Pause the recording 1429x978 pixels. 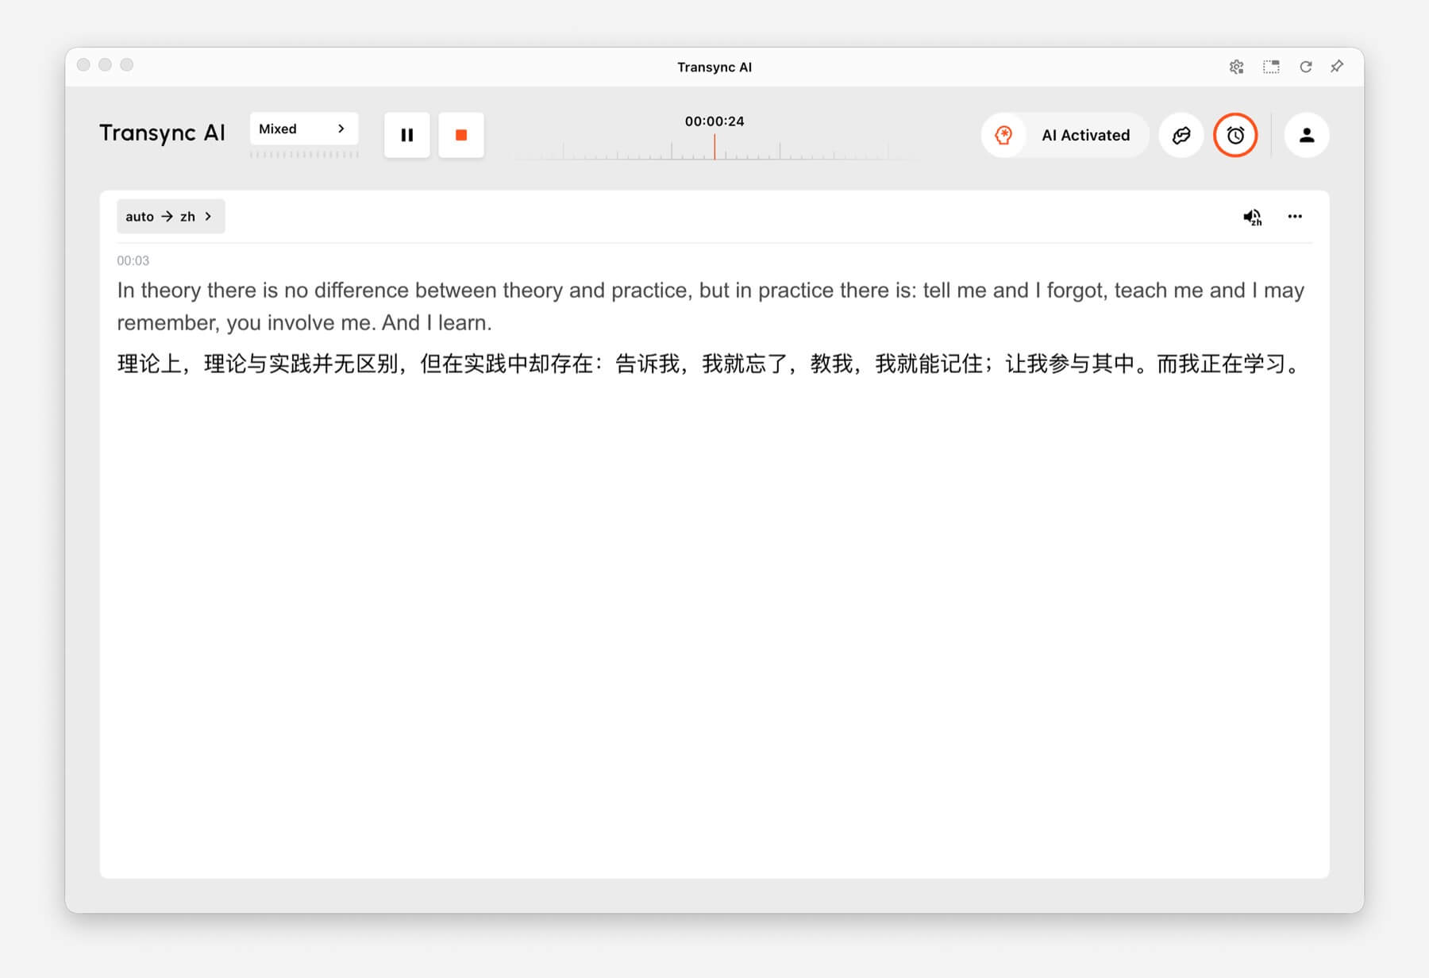(x=407, y=135)
